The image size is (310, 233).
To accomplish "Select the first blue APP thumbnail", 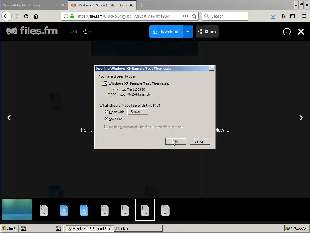I will point(64,210).
